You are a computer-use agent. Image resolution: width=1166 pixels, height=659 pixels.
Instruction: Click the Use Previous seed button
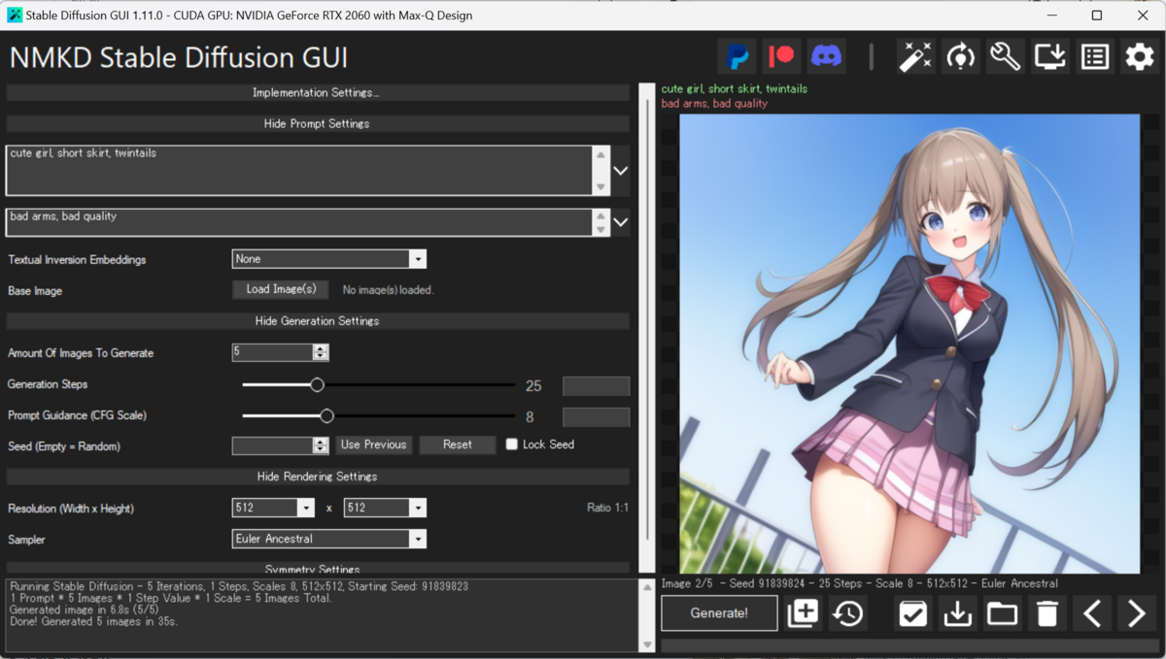tap(374, 445)
